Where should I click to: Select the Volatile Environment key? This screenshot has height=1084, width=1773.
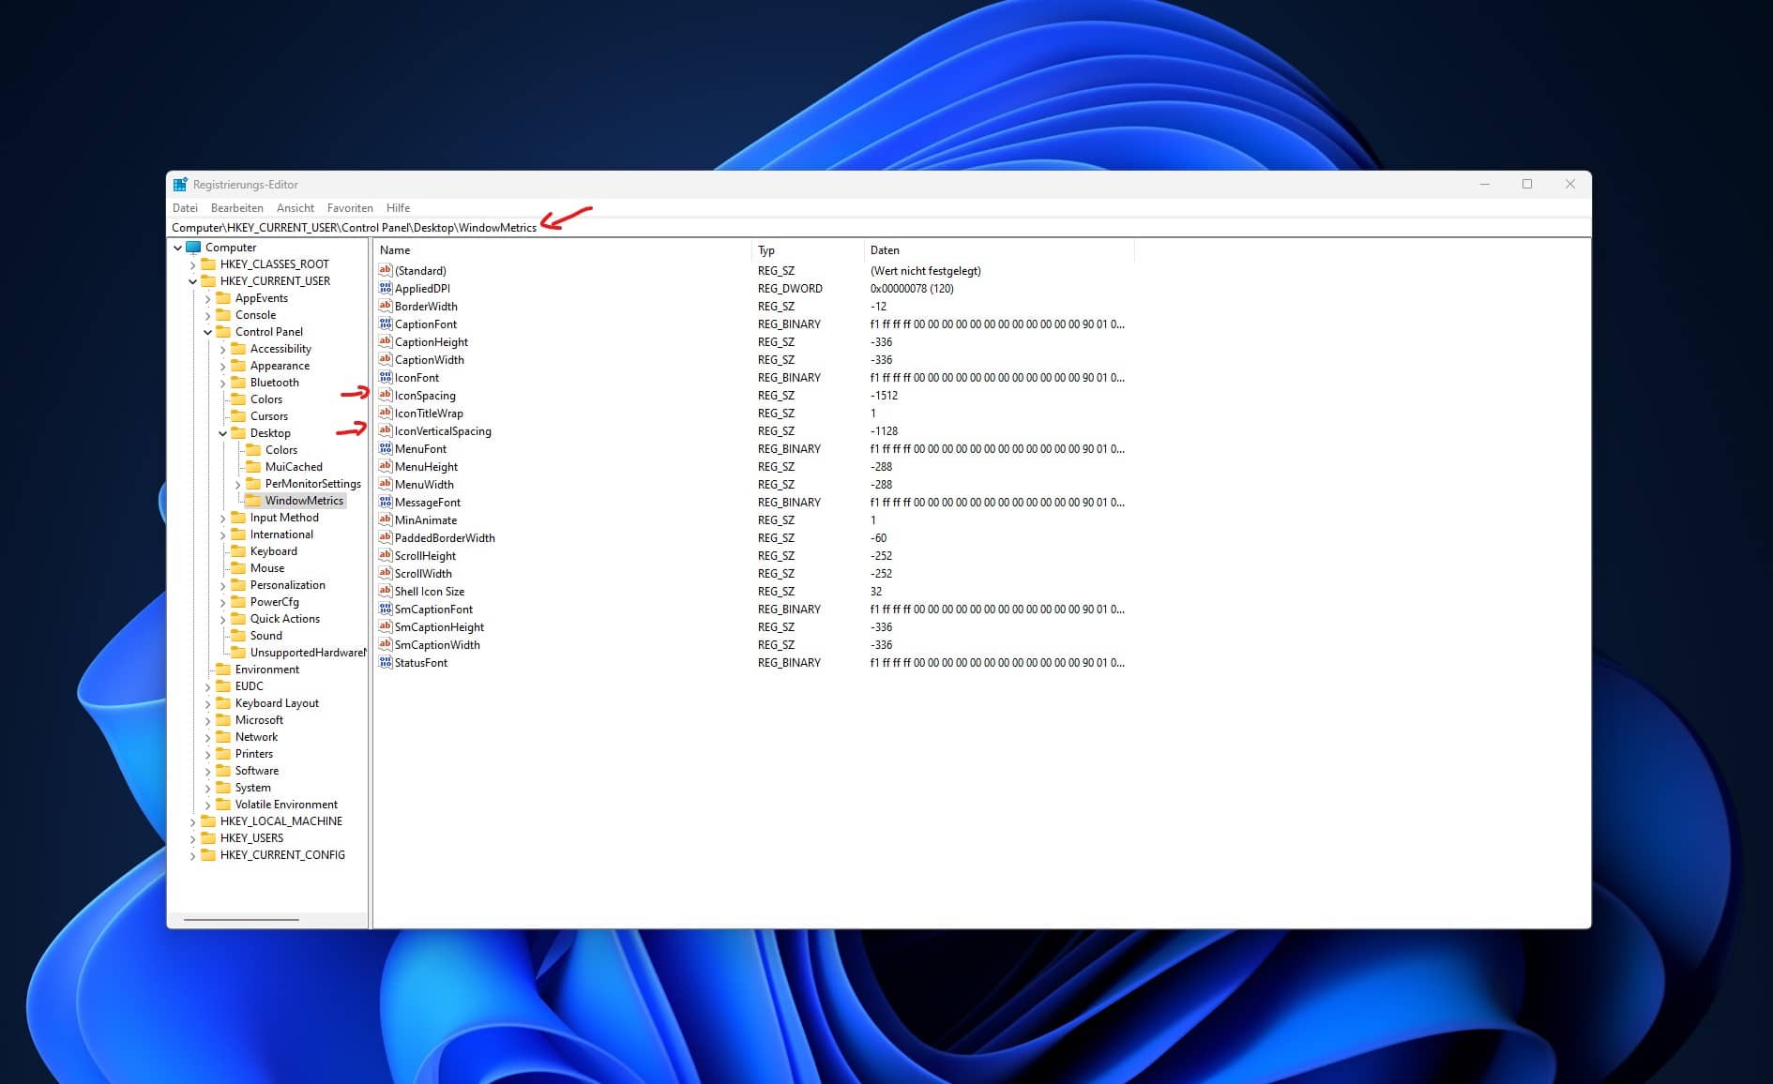click(286, 805)
